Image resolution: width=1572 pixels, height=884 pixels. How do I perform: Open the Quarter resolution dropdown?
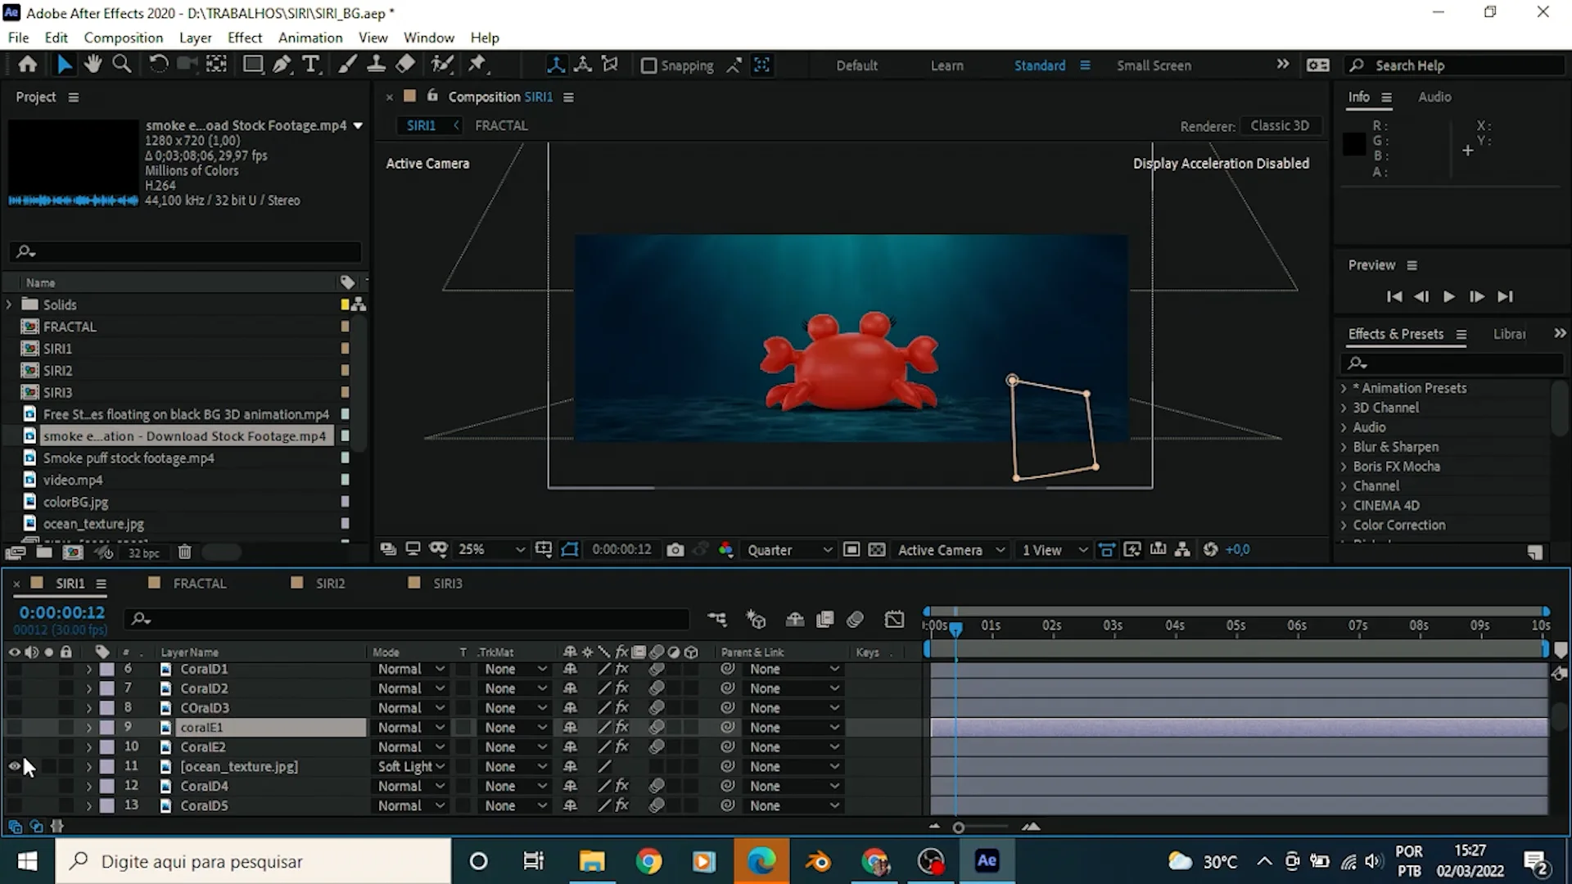(788, 549)
